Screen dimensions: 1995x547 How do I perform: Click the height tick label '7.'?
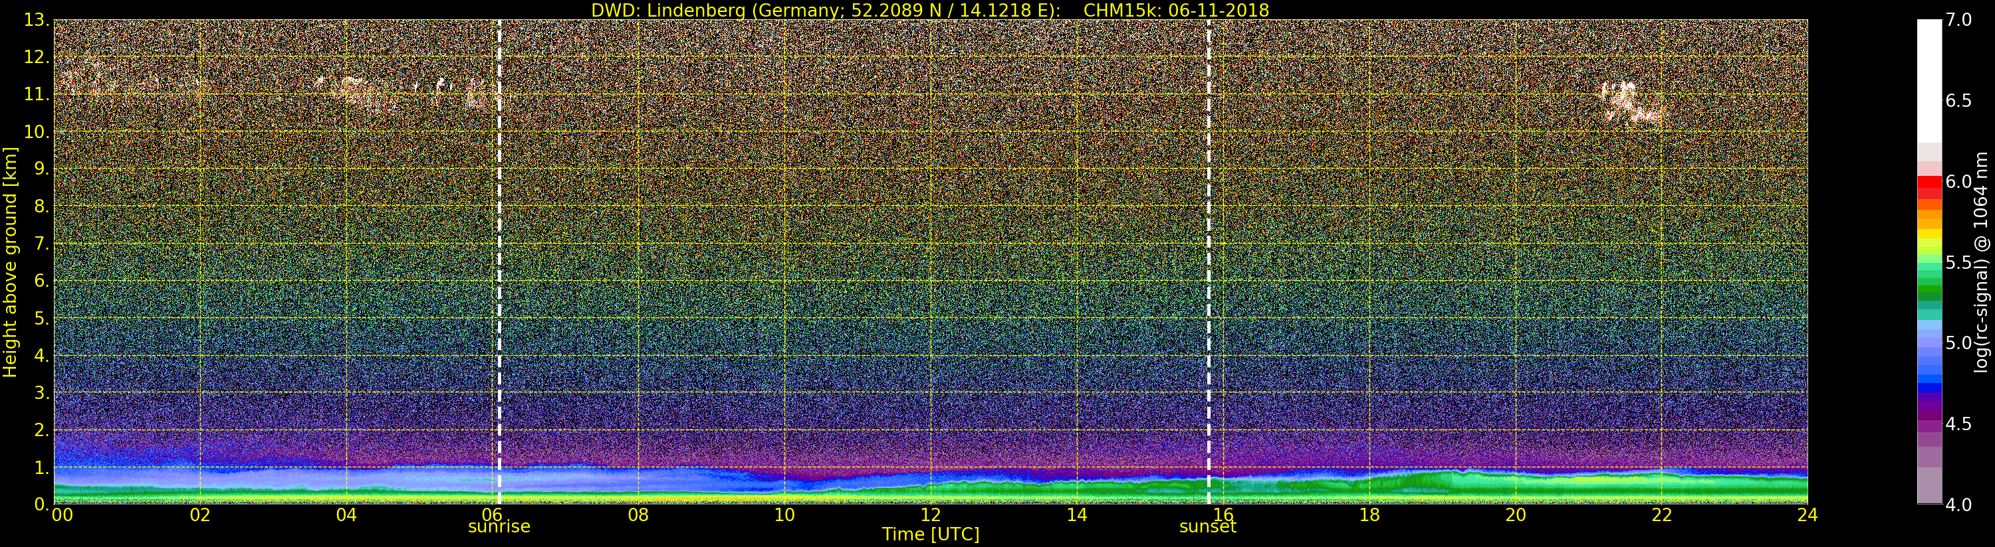click(x=41, y=244)
